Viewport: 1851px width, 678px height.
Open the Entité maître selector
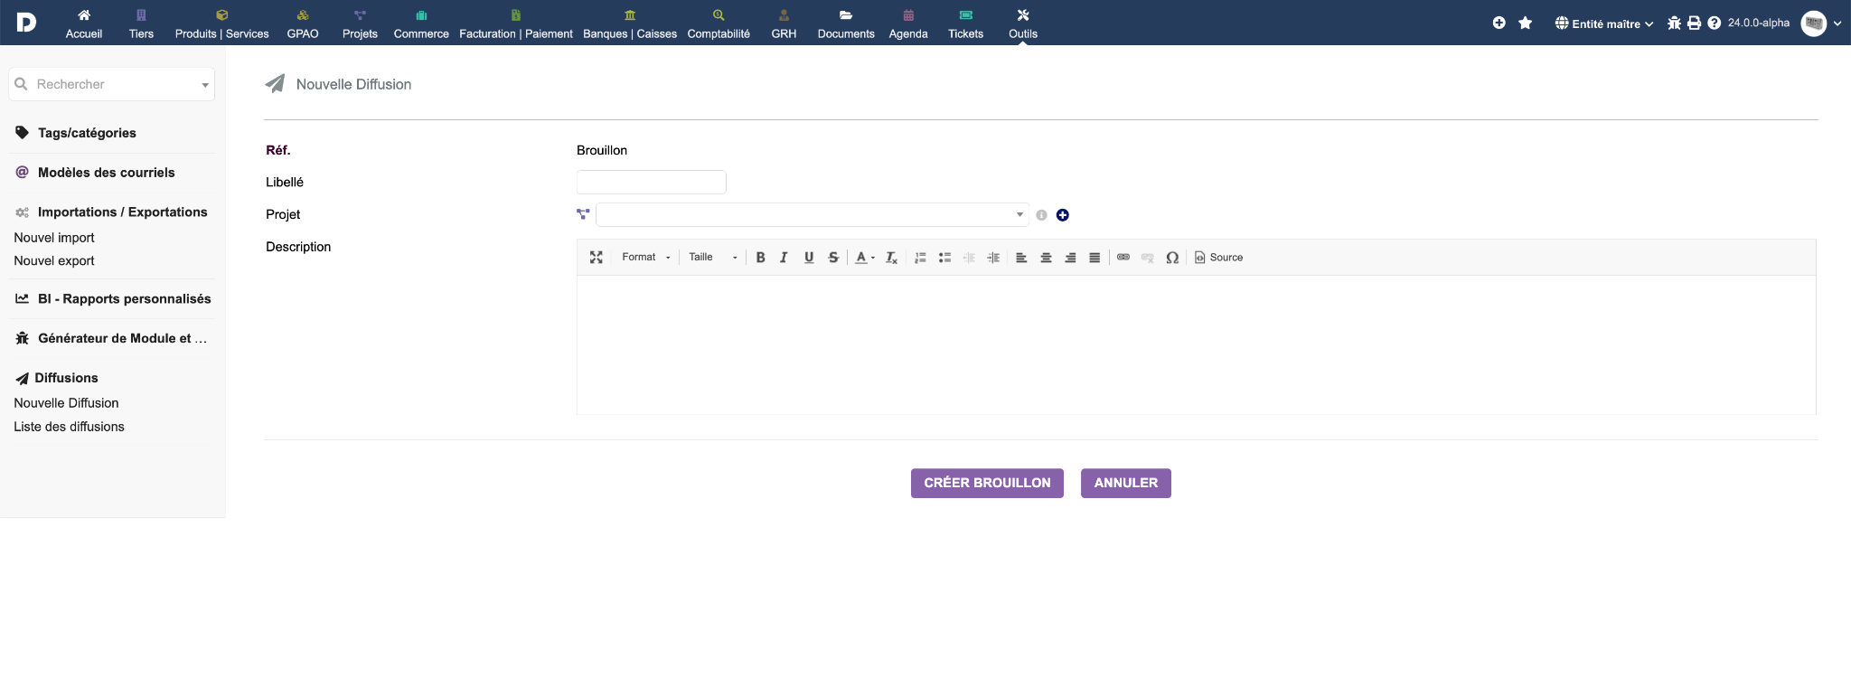1604,24
